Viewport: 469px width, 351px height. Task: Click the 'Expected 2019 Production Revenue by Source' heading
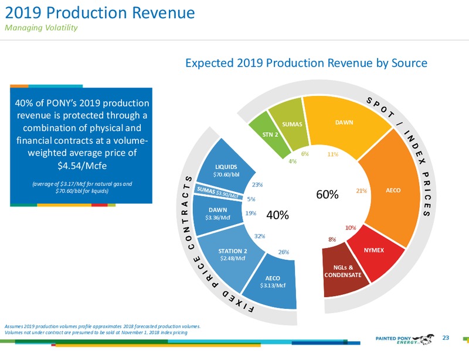(x=306, y=63)
